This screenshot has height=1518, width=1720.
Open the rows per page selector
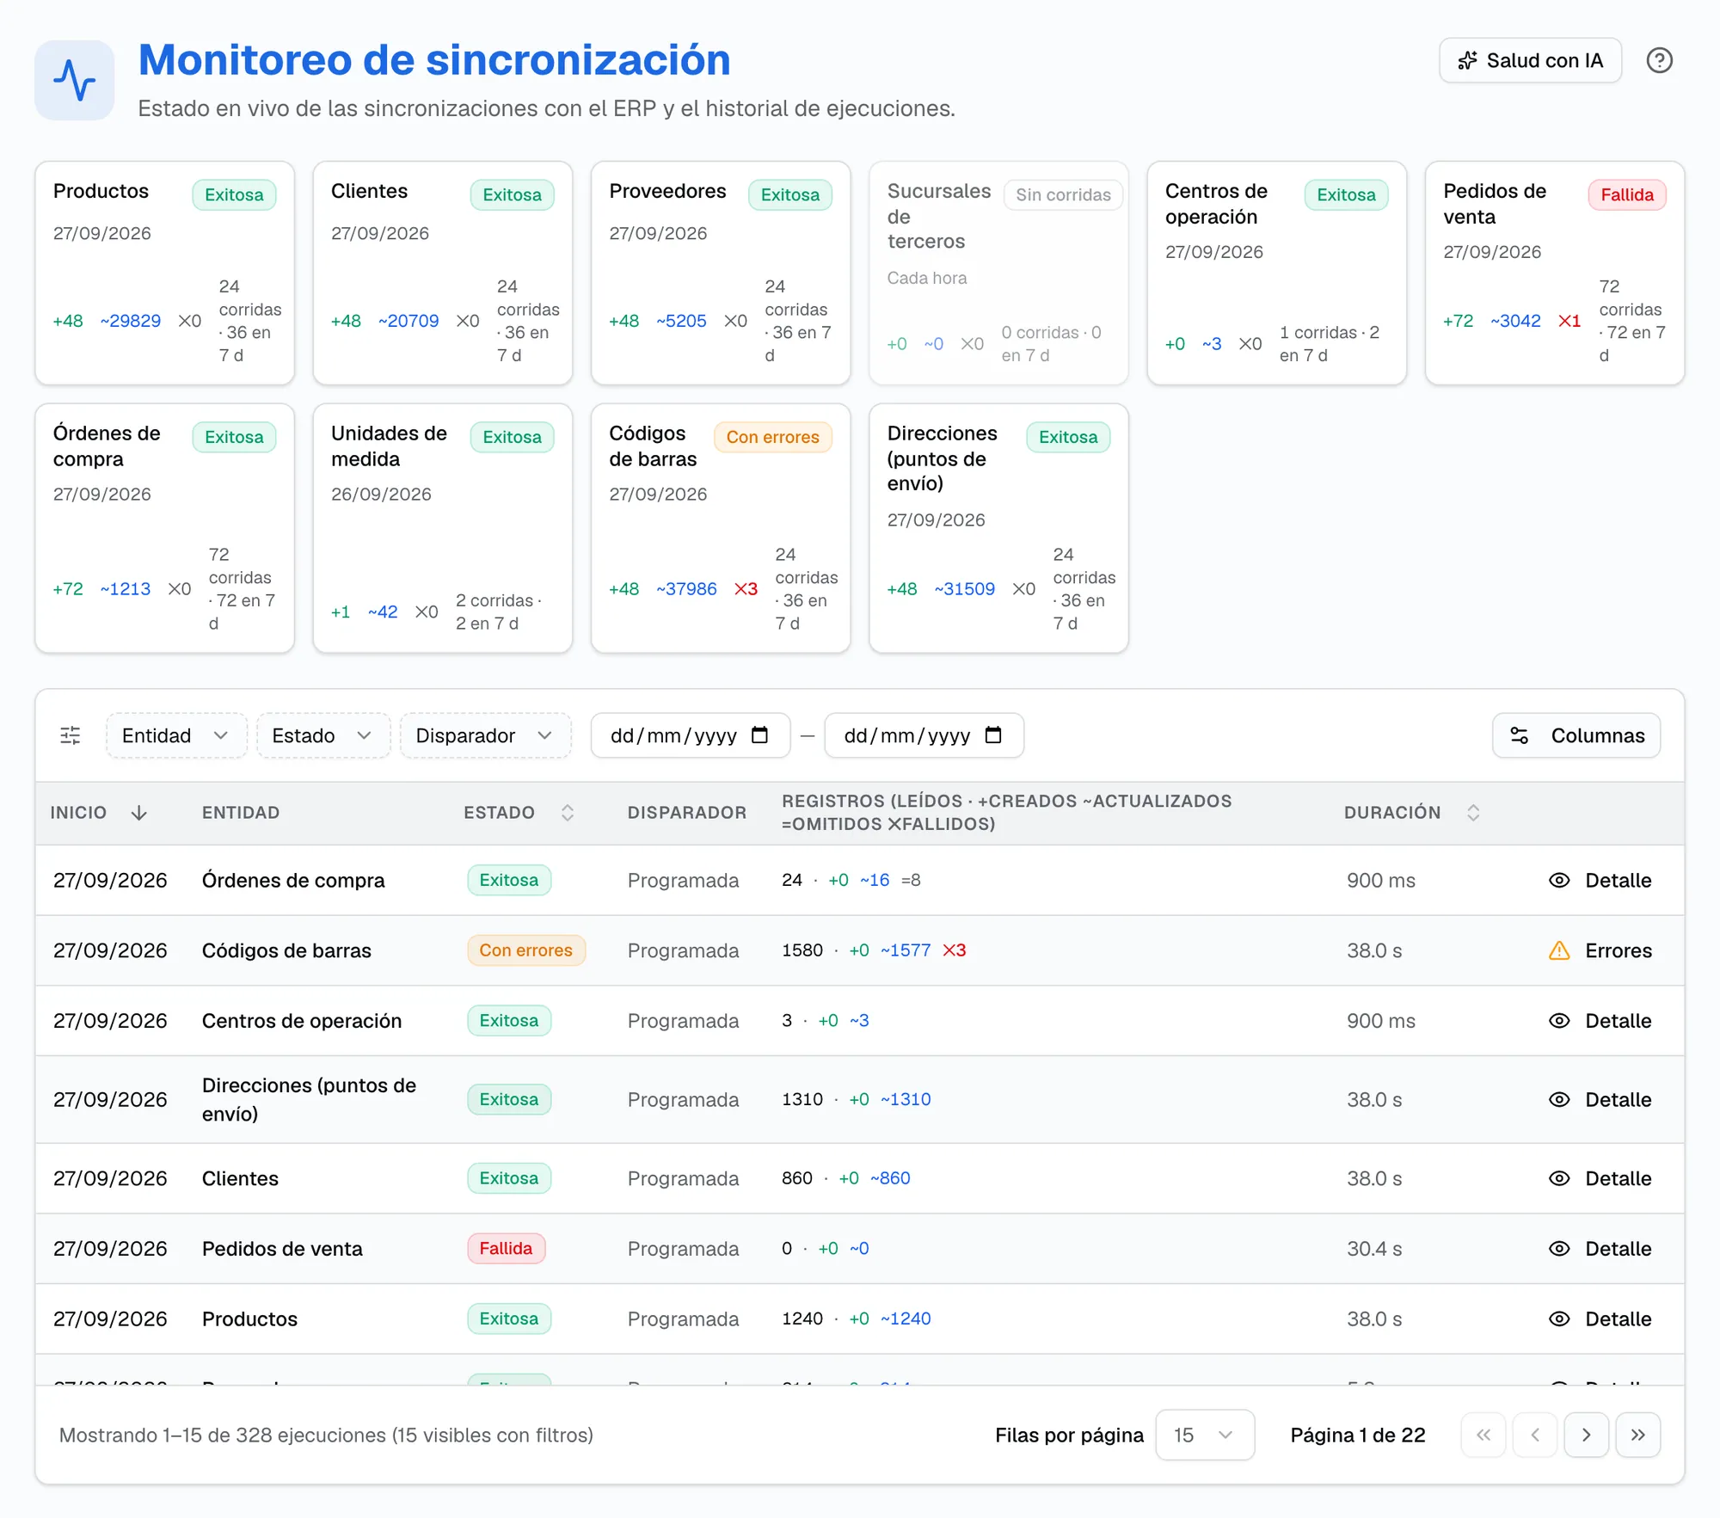(x=1205, y=1435)
